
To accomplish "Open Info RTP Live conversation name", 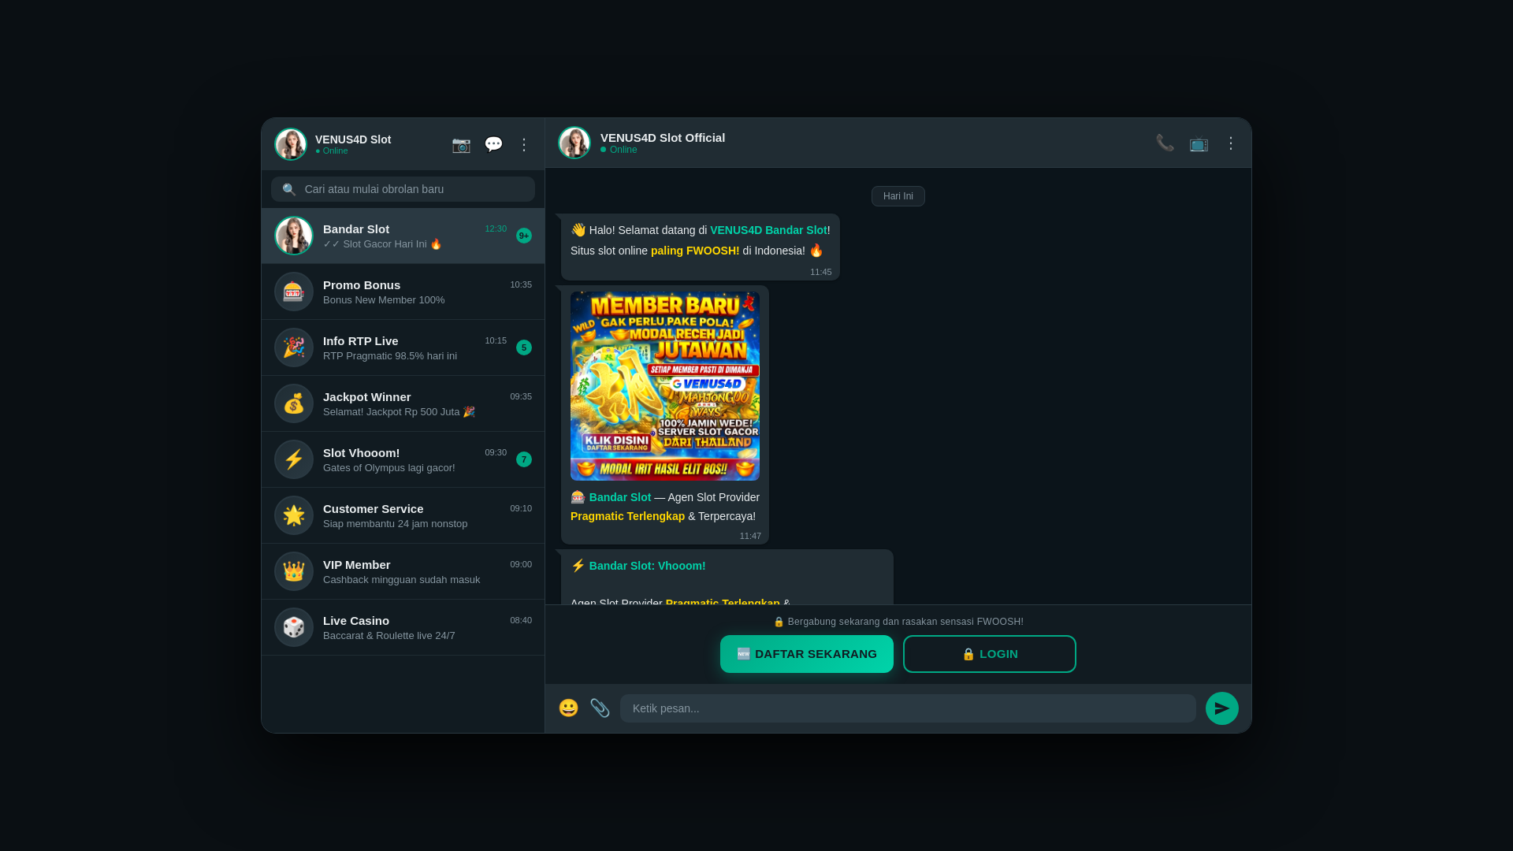I will pos(361,341).
